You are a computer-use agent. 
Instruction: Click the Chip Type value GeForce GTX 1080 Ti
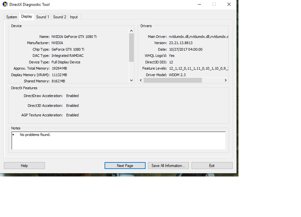(68, 49)
